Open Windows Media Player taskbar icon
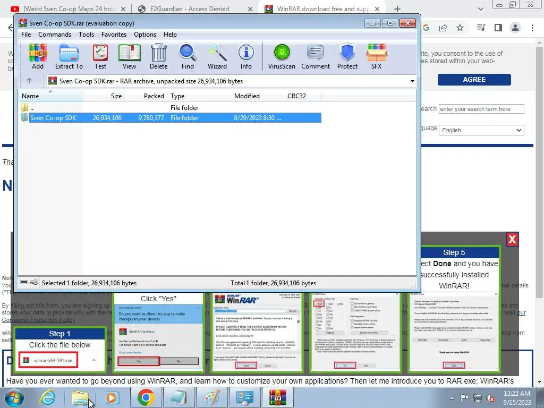544x408 pixels. click(x=112, y=397)
